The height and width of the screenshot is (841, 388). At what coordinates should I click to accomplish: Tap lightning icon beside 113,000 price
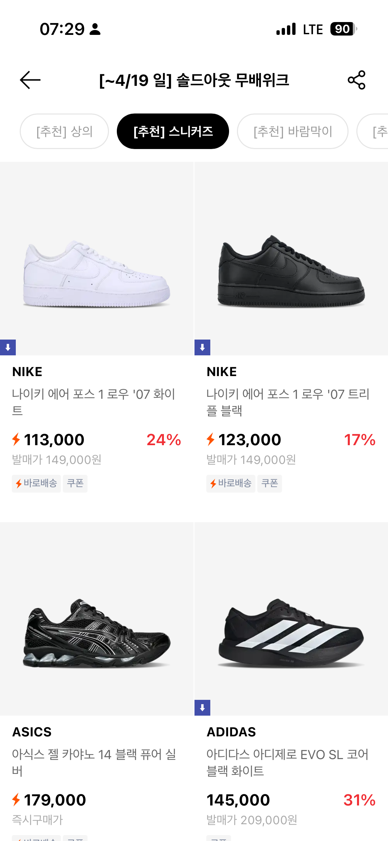(16, 440)
